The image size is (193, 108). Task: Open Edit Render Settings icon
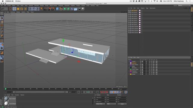click(53, 9)
